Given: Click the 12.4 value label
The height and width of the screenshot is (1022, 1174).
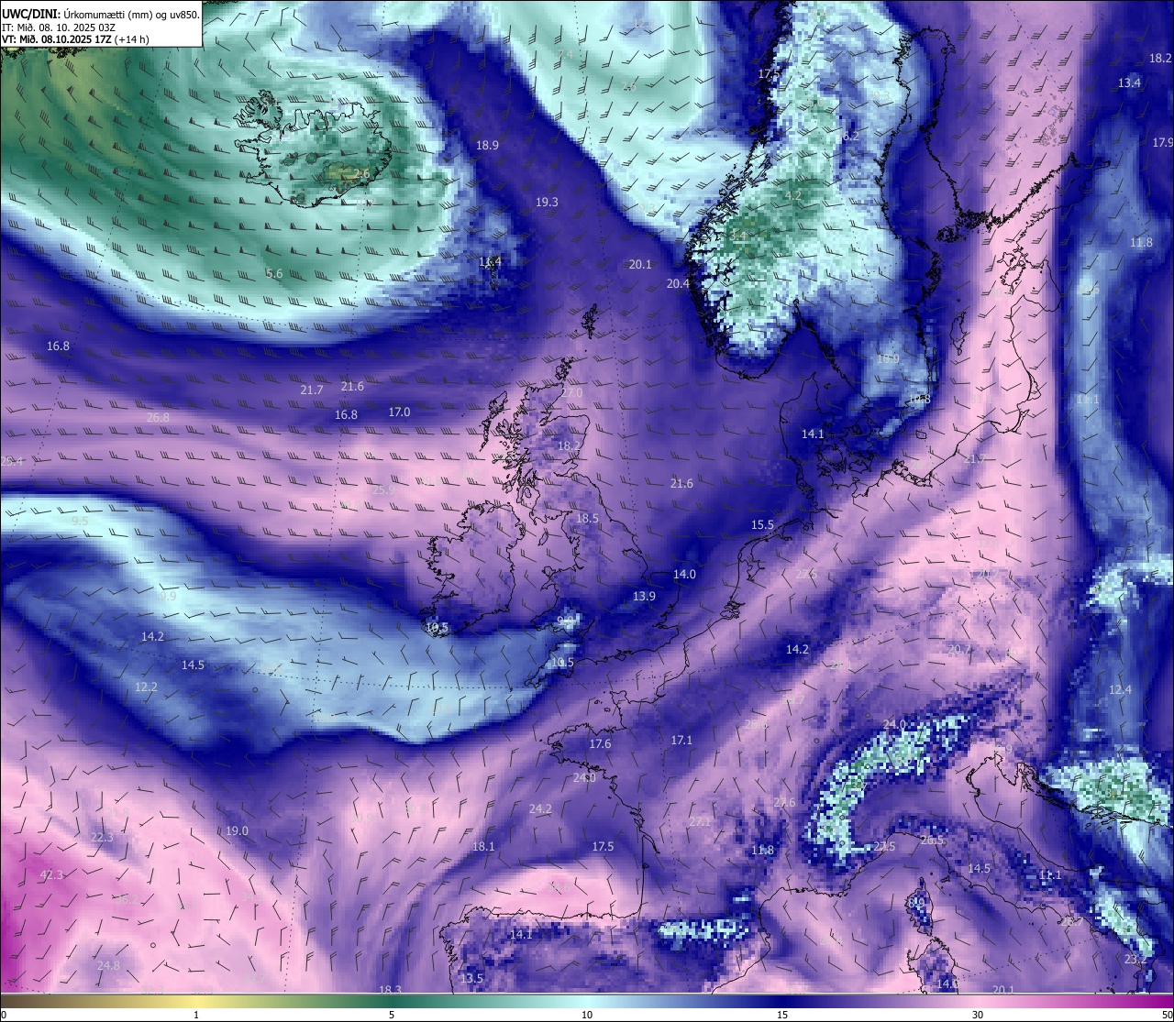Looking at the screenshot, I should [1120, 689].
